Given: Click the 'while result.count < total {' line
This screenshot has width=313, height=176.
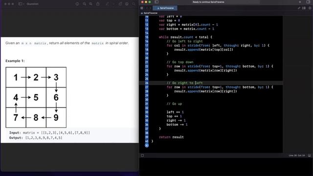Looking at the screenshot, I should 185,37.
